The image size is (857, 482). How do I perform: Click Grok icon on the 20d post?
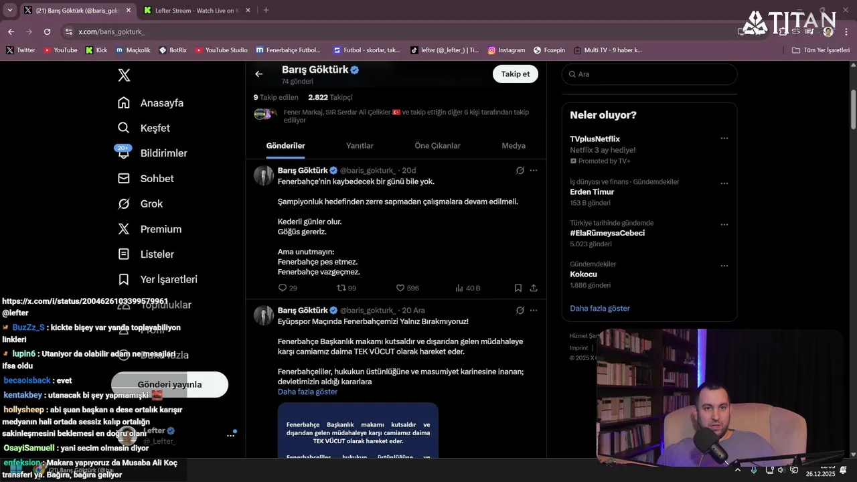tap(520, 170)
